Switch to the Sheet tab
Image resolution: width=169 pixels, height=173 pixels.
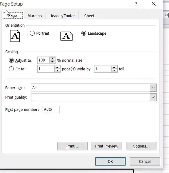[89, 16]
